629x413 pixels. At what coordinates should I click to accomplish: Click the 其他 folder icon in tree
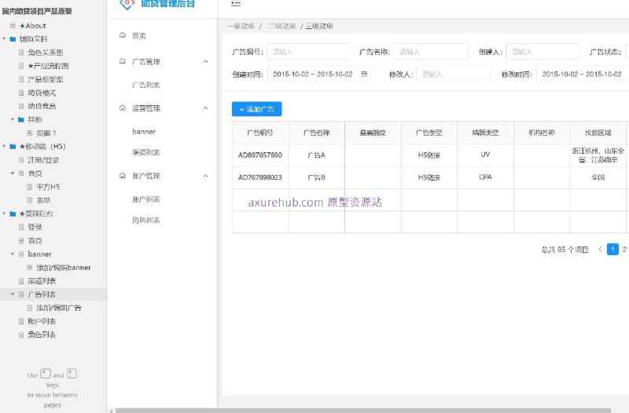tap(21, 119)
